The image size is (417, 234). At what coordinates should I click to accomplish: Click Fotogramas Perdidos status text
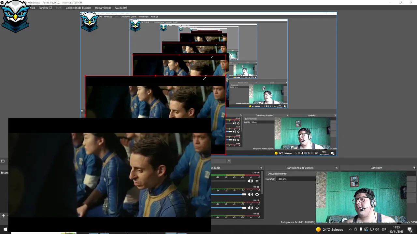tap(298, 222)
